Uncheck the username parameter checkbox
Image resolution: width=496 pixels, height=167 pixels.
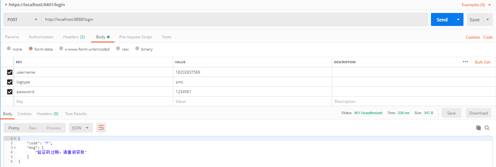point(10,72)
